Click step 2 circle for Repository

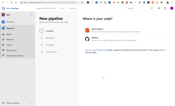(42, 38)
